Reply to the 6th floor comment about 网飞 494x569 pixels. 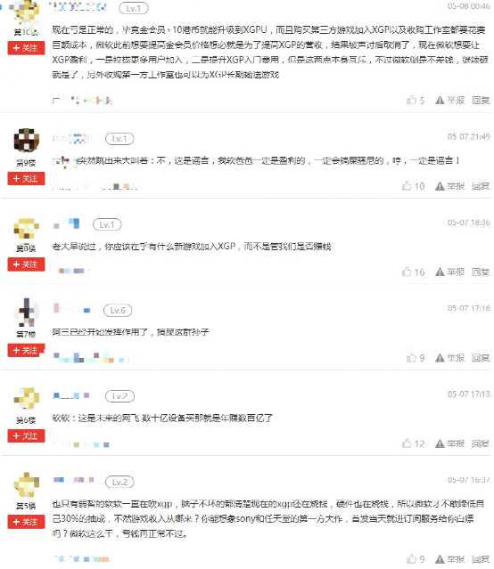(x=481, y=443)
